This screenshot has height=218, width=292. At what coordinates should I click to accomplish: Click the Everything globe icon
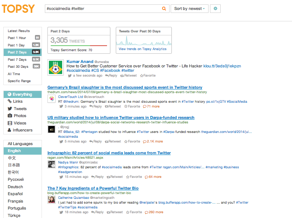(10, 94)
